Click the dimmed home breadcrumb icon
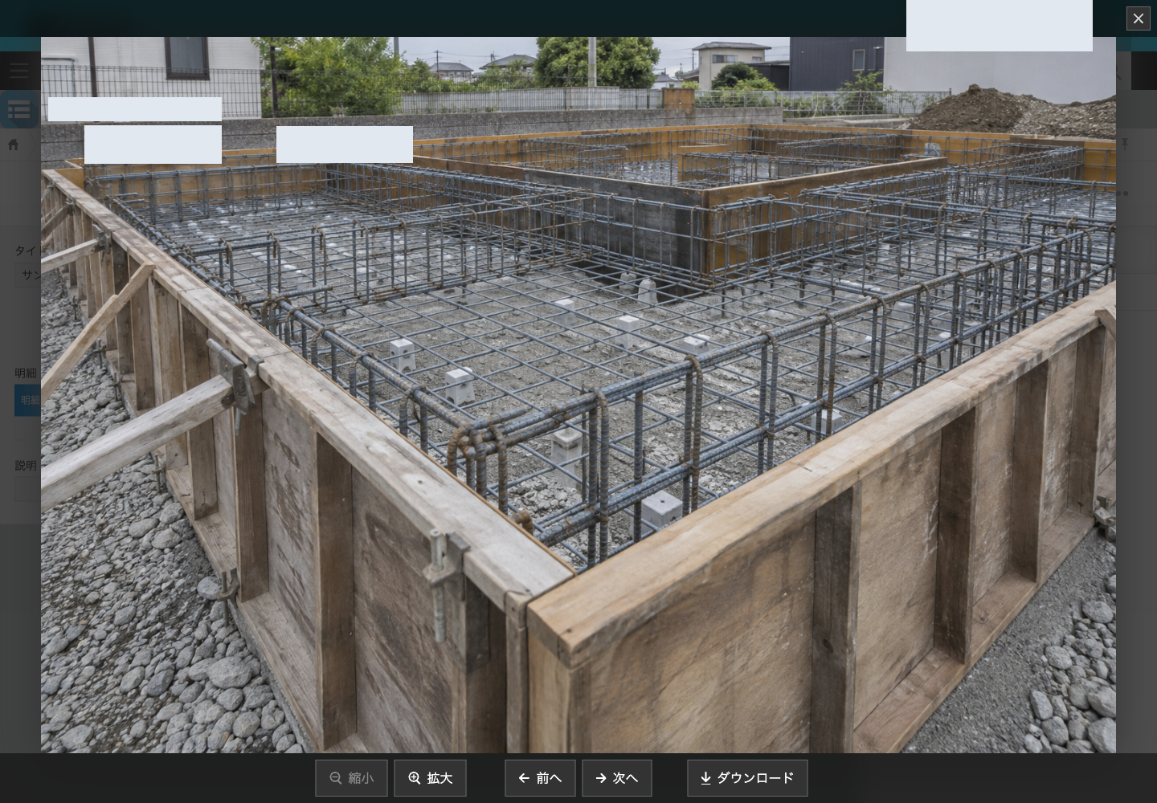 13,145
